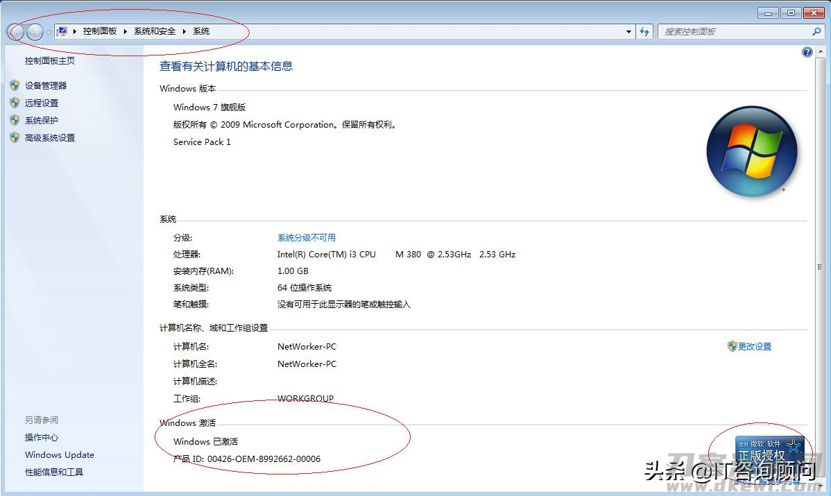Maximize the System window
Viewport: 831px width, 496px height.
coord(791,12)
